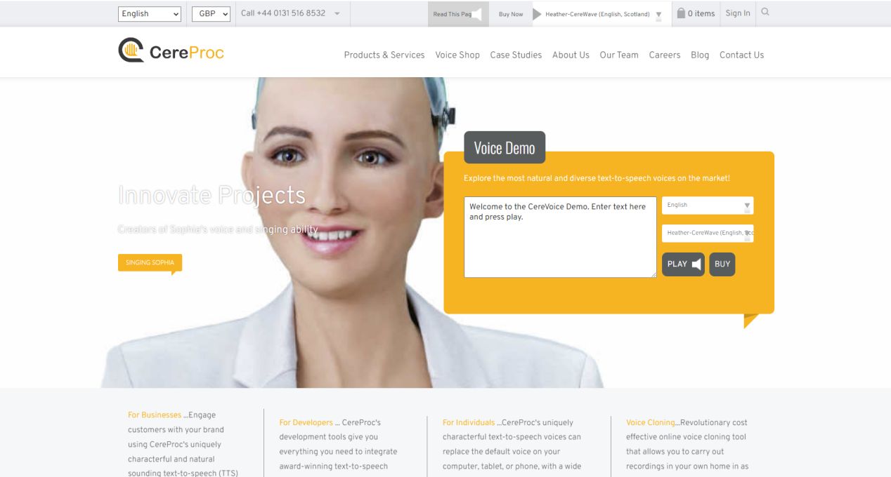891x477 pixels.
Task: Open the search magnifier icon
Action: [765, 13]
